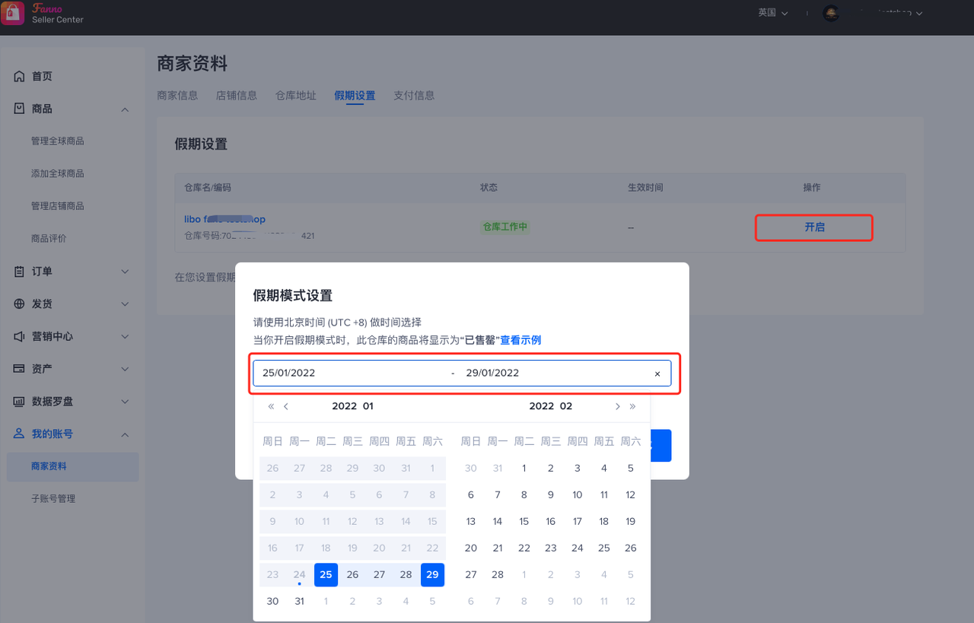Click the clipboard icon beside 订单
The width and height of the screenshot is (974, 623).
point(20,272)
